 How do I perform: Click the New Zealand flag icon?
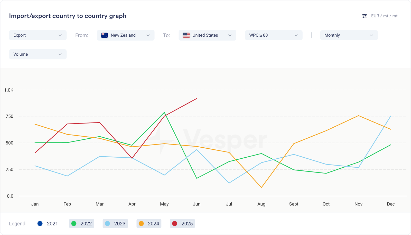tap(104, 35)
